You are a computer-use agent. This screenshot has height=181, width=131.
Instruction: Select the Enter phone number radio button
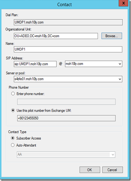[x=13, y=94]
